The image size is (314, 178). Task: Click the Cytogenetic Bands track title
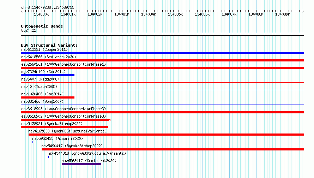(42, 26)
